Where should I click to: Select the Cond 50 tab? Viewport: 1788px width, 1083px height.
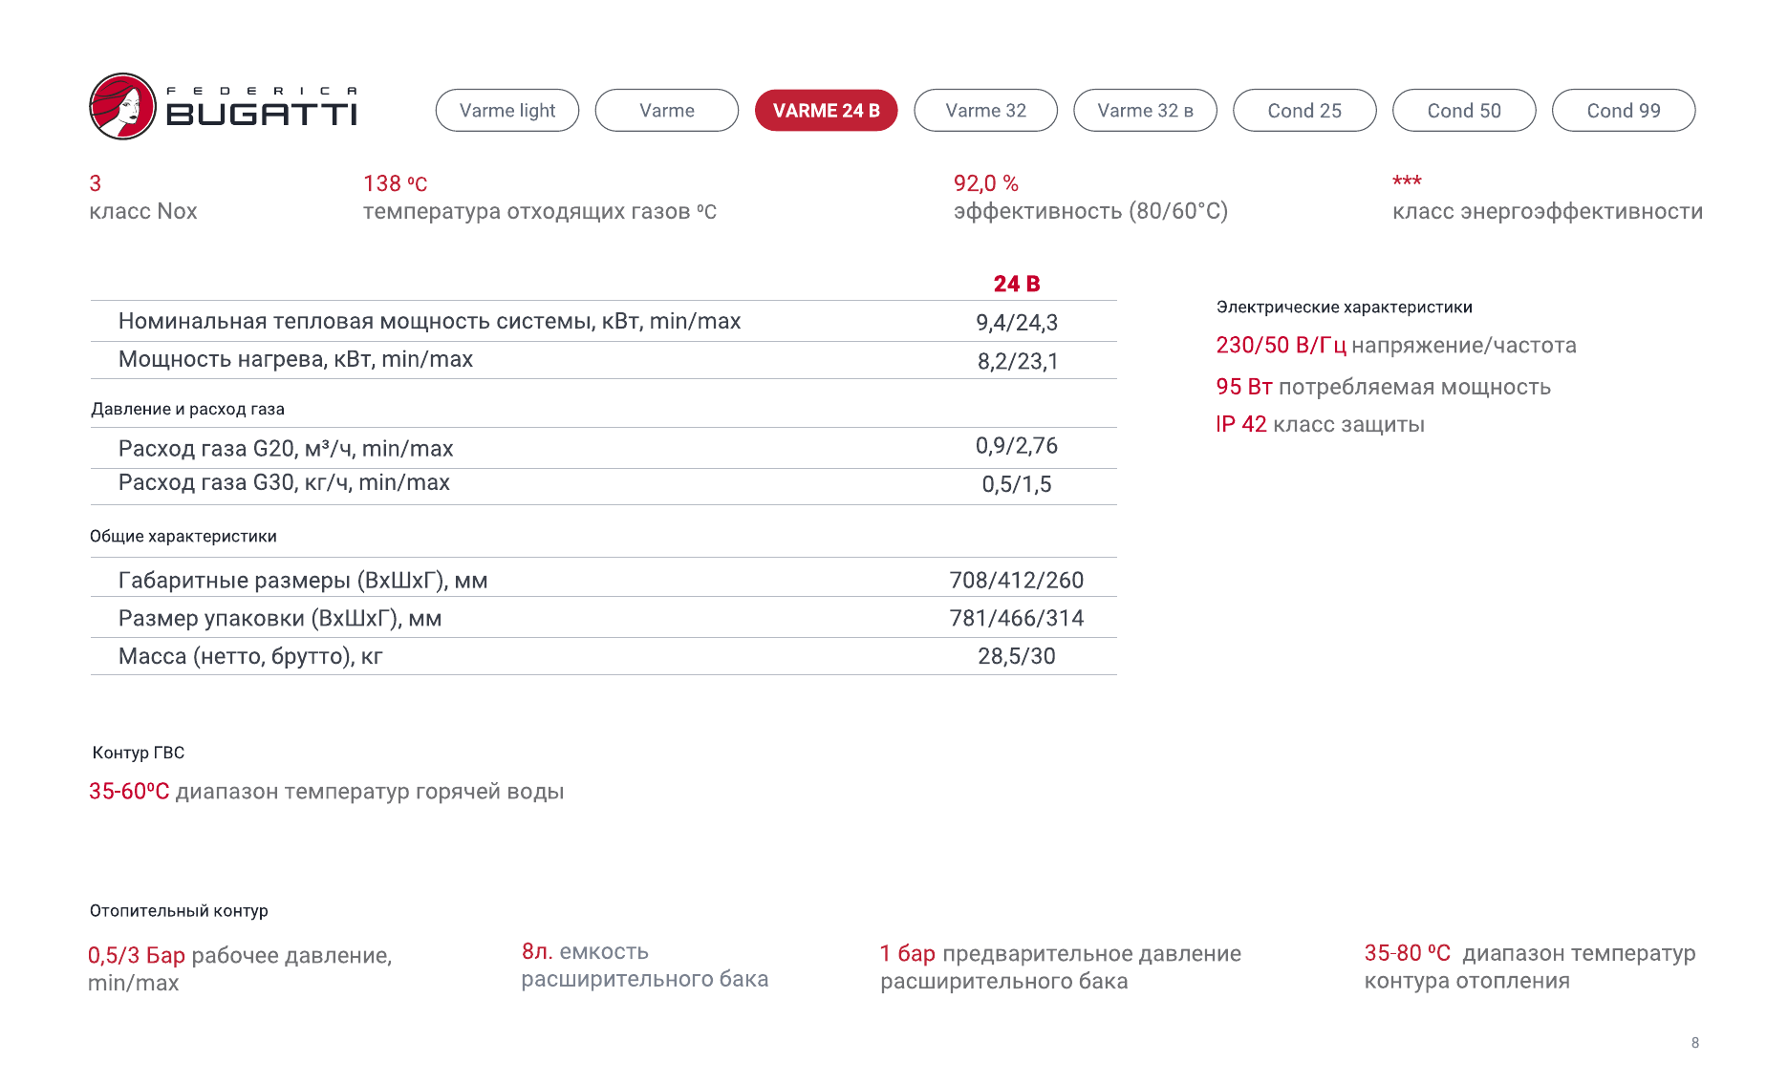[1464, 111]
